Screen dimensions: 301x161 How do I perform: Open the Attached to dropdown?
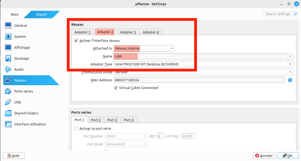pos(144,48)
